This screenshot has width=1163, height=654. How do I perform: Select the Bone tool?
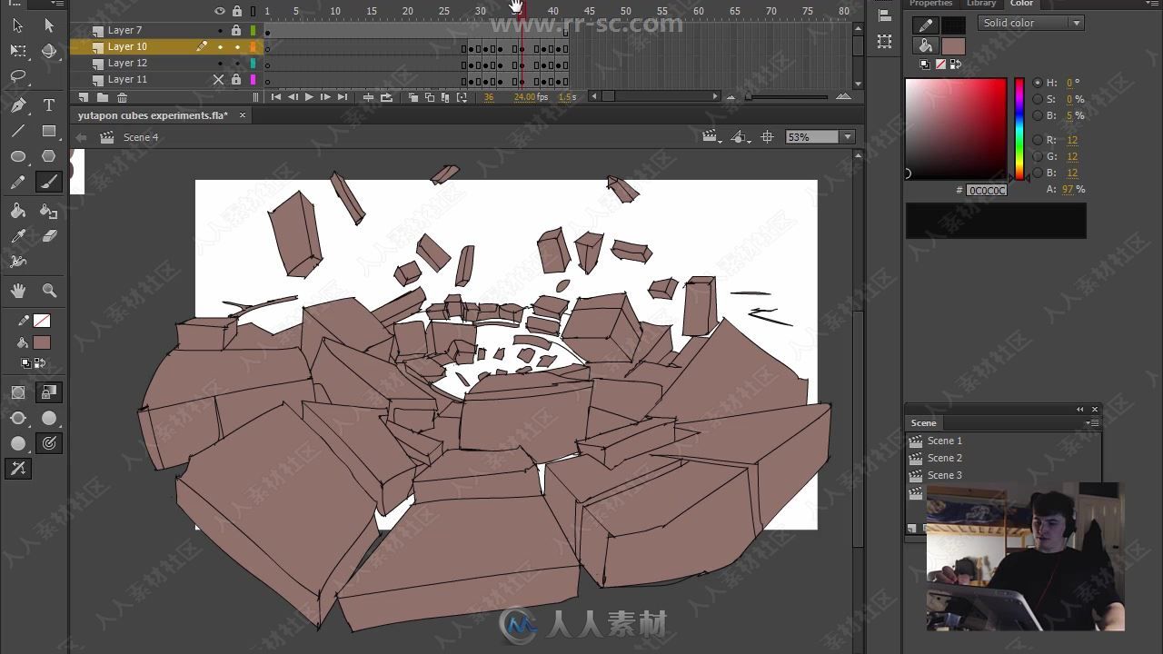(18, 262)
